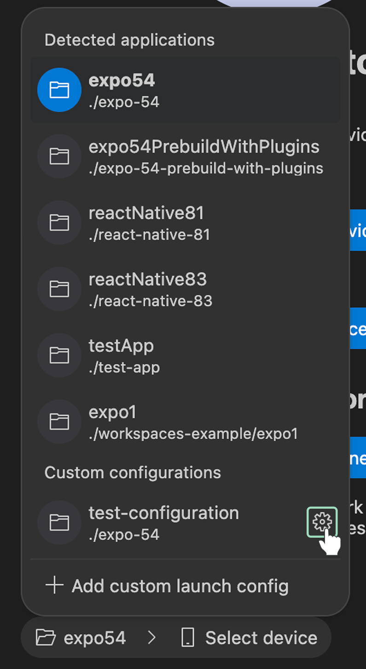This screenshot has height=669, width=366.
Task: Click the reactNative83 folder icon
Action: [59, 289]
